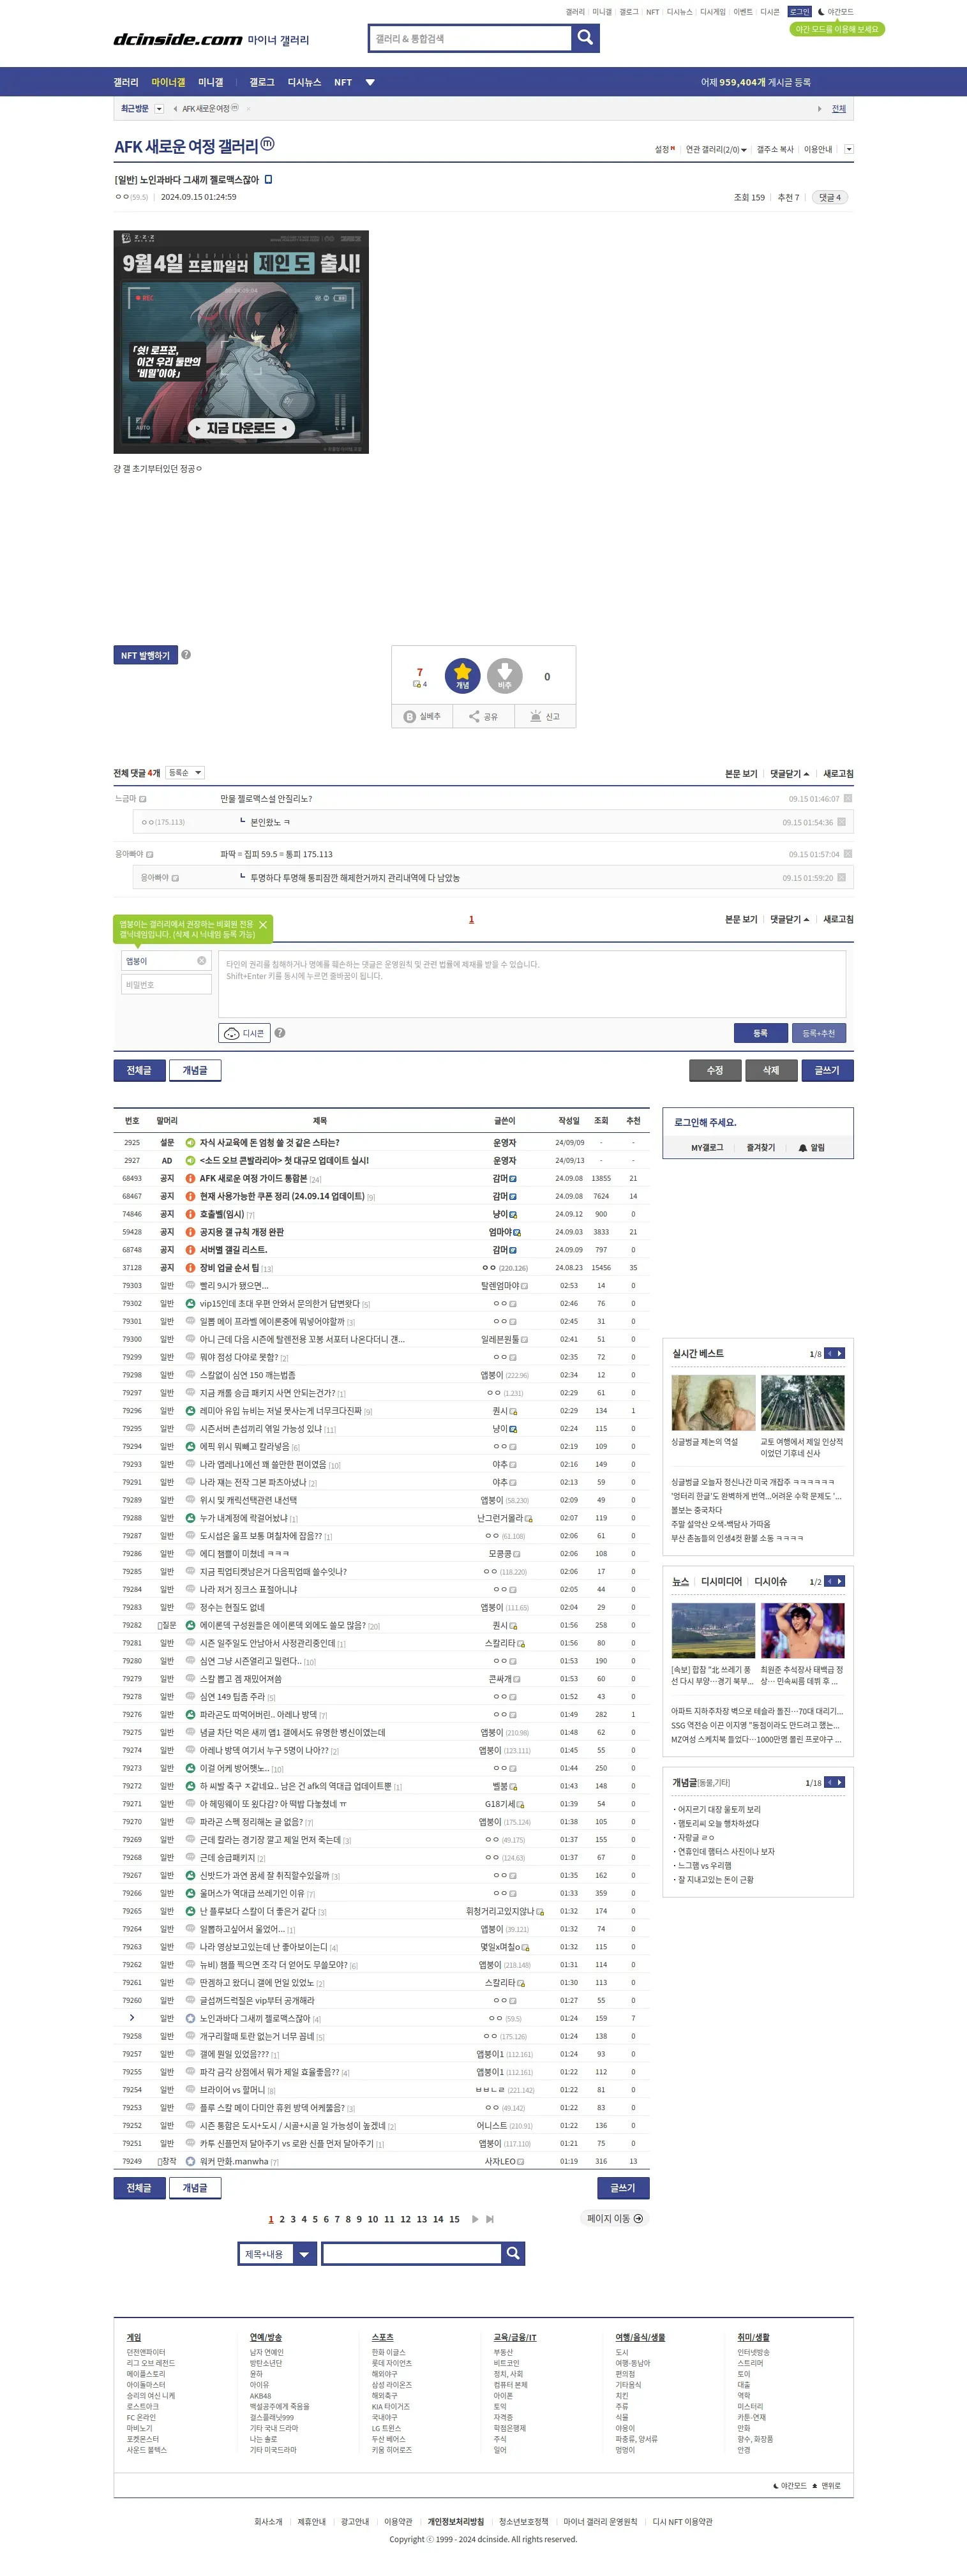Switch to 디시미디어 tab

pos(721,1581)
